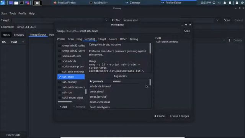Open the Profile menu in the Zenmap menu bar
Image resolution: width=245 pixels, height=138 pixels.
(22, 13)
